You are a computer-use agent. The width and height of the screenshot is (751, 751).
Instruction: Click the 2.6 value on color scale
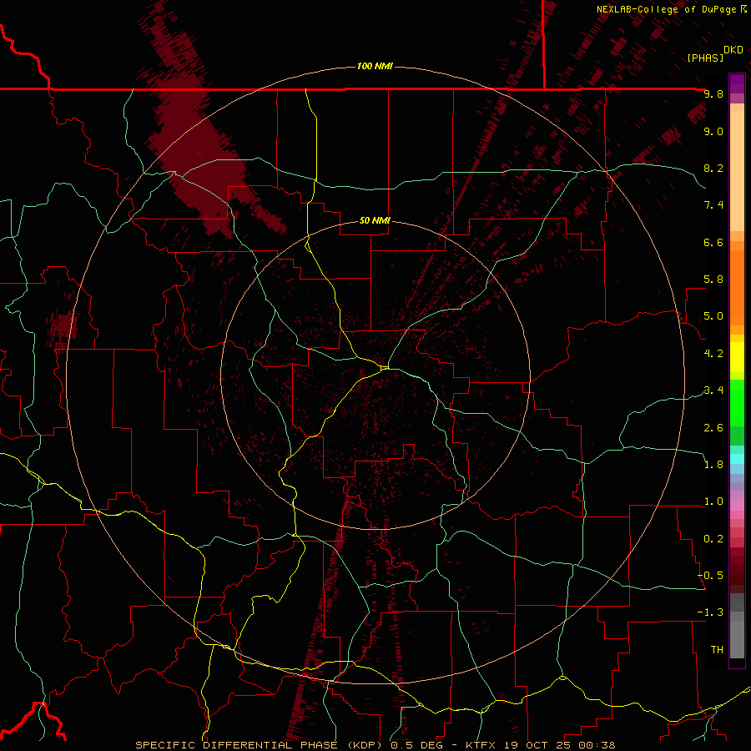pos(713,428)
